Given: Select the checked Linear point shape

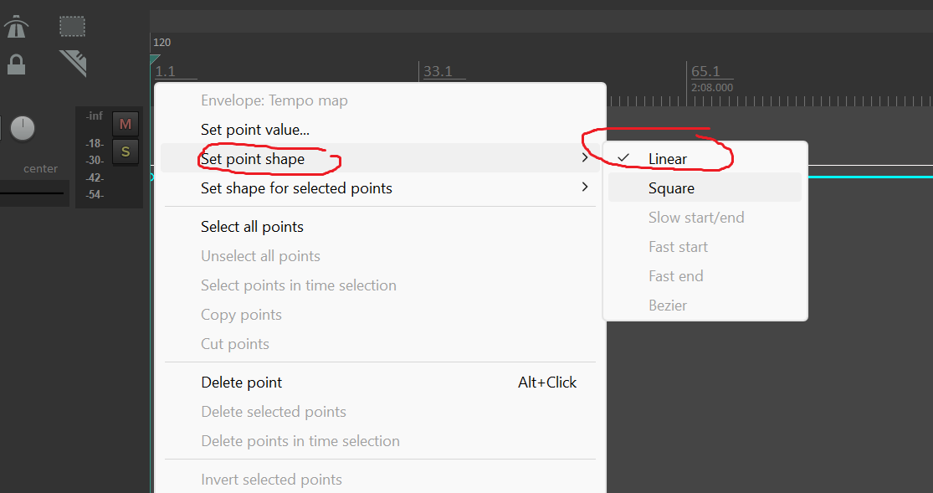Looking at the screenshot, I should pyautogui.click(x=668, y=159).
